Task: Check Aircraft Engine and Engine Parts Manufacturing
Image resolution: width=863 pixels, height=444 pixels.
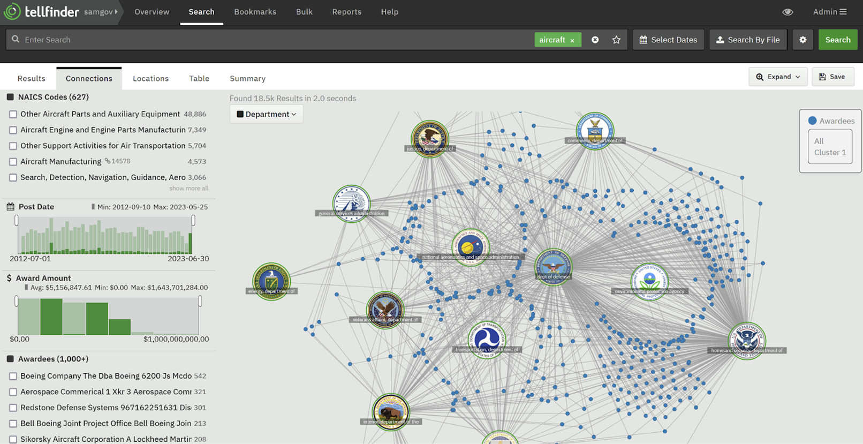Action: tap(13, 130)
